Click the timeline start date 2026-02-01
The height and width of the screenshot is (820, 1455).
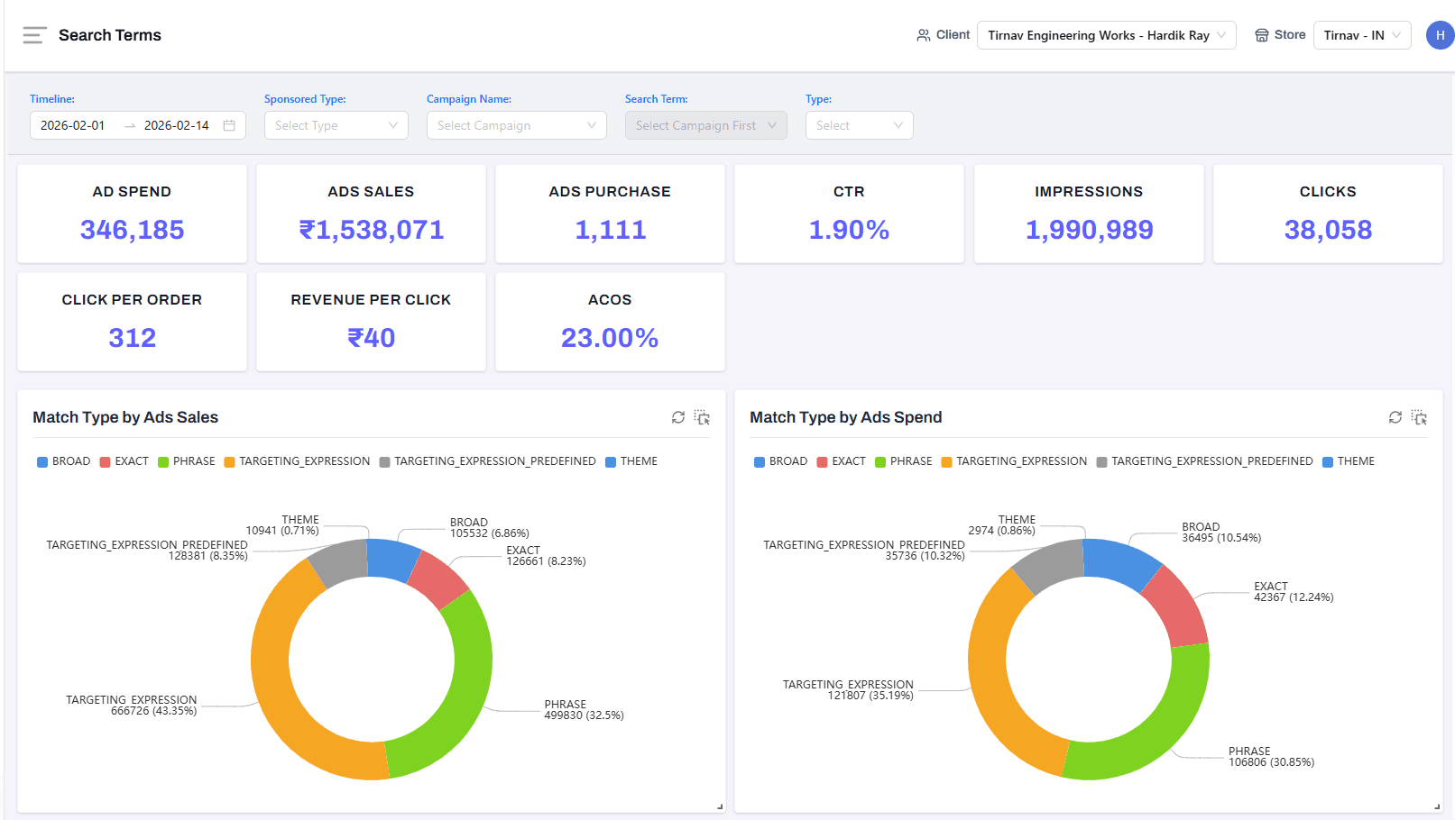(73, 125)
